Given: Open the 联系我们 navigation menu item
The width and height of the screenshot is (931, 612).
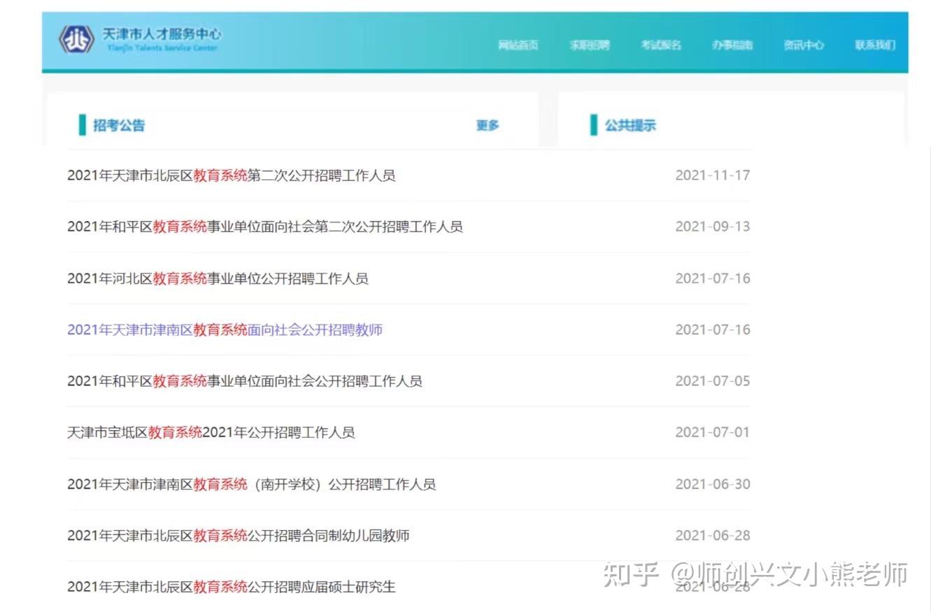Looking at the screenshot, I should point(875,45).
